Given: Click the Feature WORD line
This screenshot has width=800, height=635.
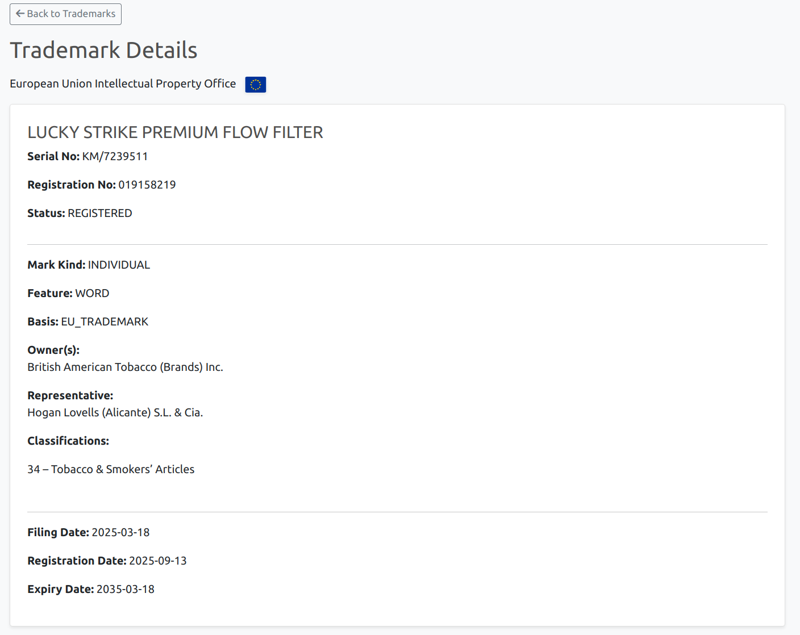Looking at the screenshot, I should [x=68, y=294].
